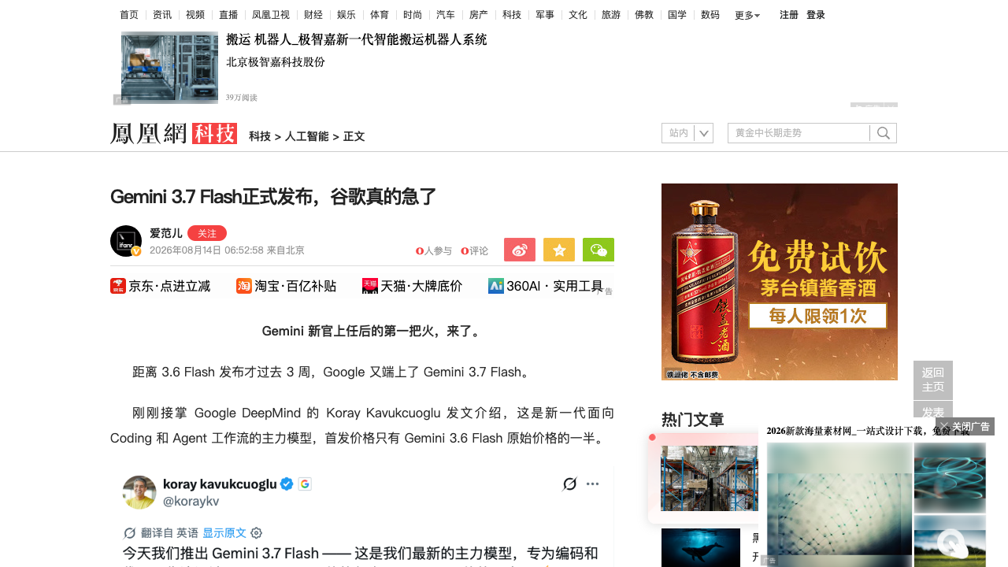Viewport: 1008px width, 567px height.
Task: Open the 茅台镇酱香酒 free tasting ad
Action: (x=780, y=282)
